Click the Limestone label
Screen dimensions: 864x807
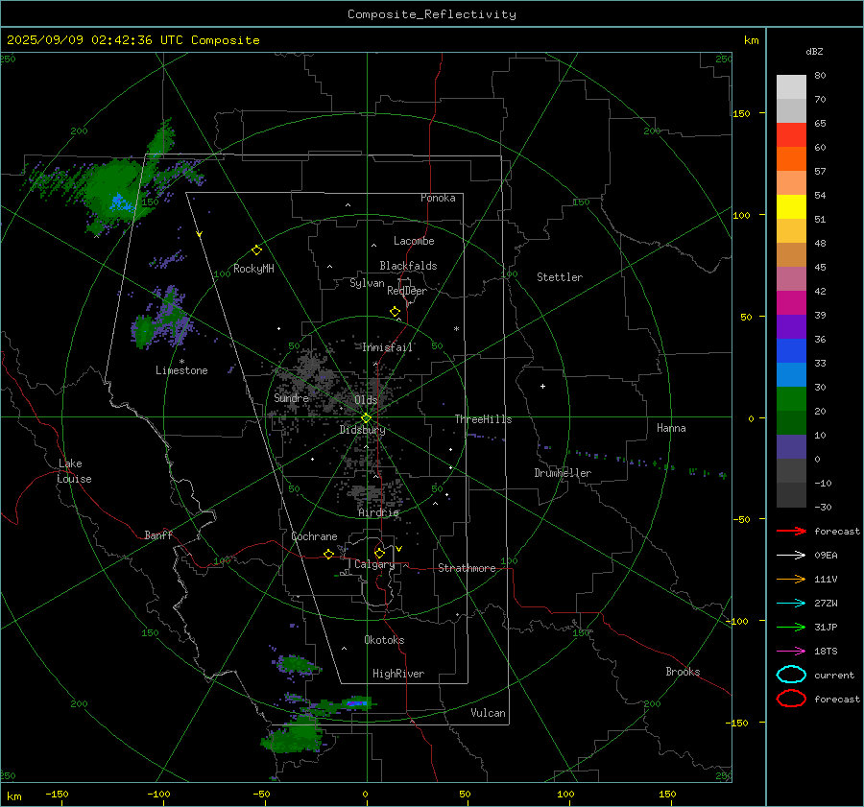coord(181,370)
